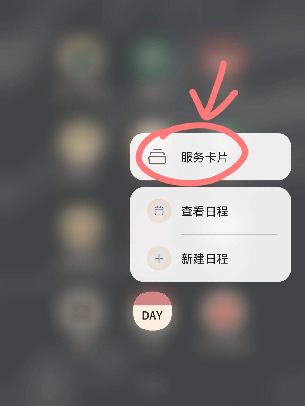
Task: Tap the plus icon beside 新建日程
Action: tap(159, 258)
